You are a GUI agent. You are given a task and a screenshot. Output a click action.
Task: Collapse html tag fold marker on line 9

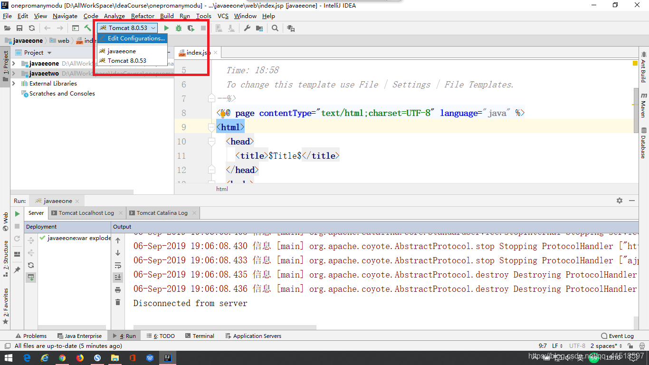[x=211, y=127]
